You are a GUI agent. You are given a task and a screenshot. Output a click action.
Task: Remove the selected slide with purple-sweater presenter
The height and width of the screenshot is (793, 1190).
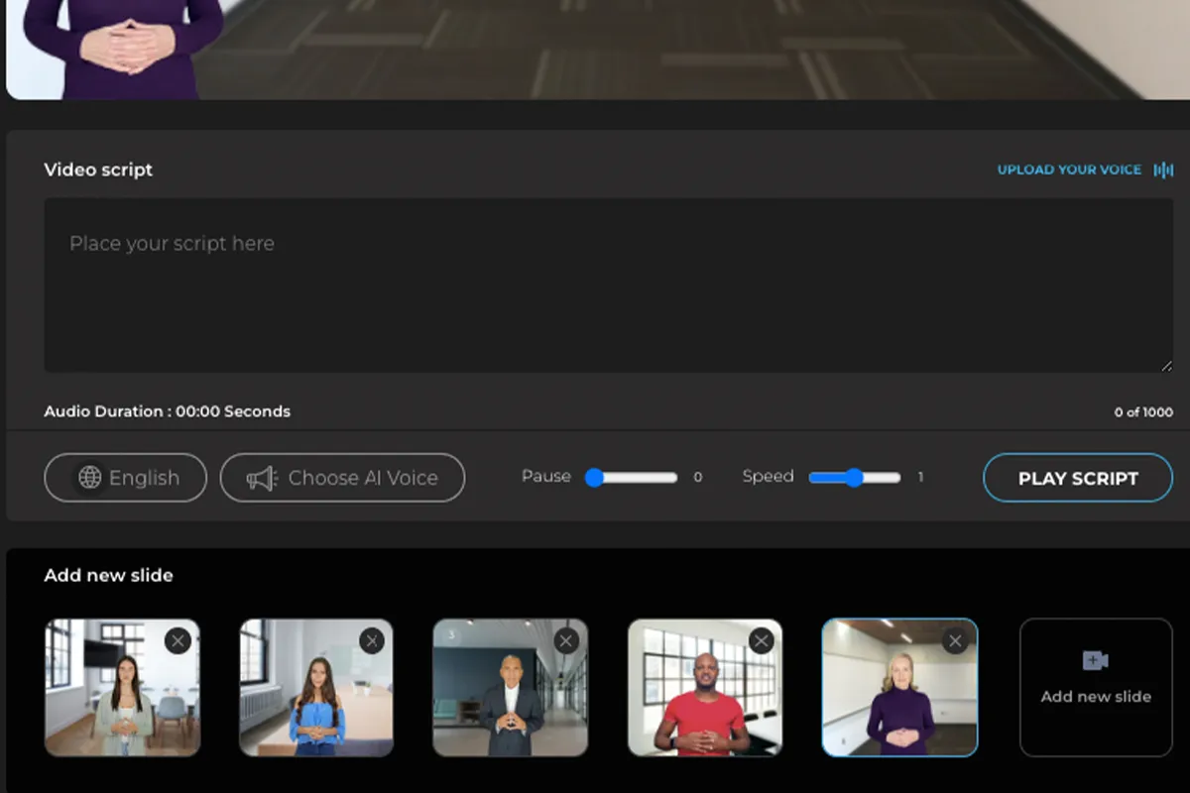click(955, 641)
